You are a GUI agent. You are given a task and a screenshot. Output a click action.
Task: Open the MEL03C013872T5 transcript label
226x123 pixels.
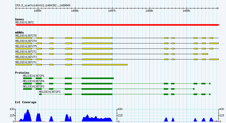(x=26, y=46)
